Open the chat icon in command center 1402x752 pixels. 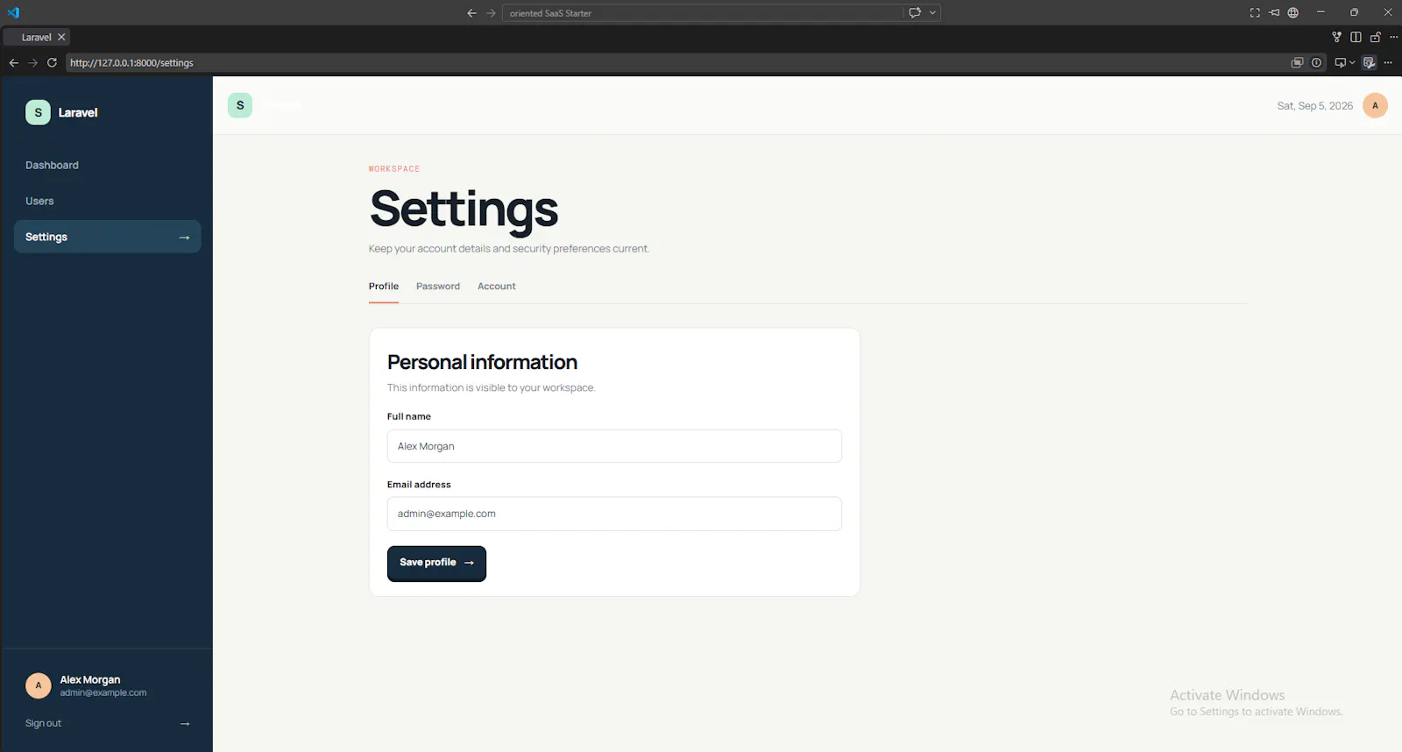(x=915, y=13)
